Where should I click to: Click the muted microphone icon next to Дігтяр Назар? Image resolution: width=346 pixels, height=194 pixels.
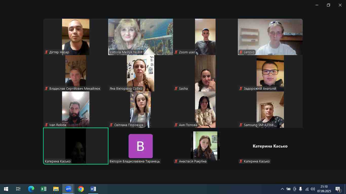(46, 52)
